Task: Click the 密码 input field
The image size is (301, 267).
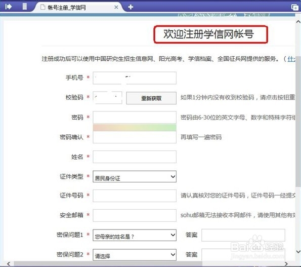Action: (x=135, y=117)
